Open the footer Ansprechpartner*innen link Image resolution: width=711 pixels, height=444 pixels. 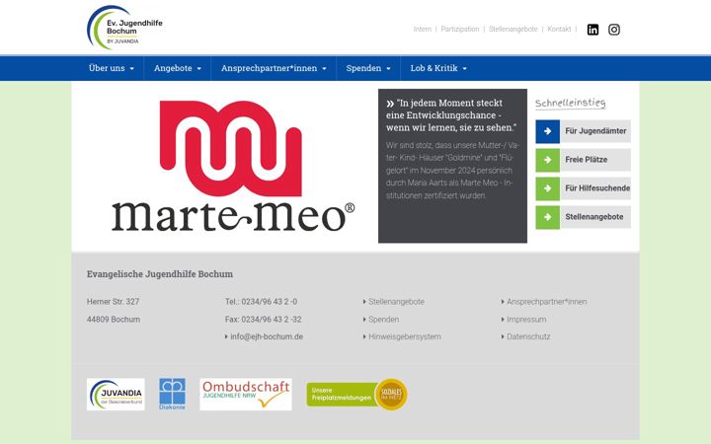click(546, 302)
